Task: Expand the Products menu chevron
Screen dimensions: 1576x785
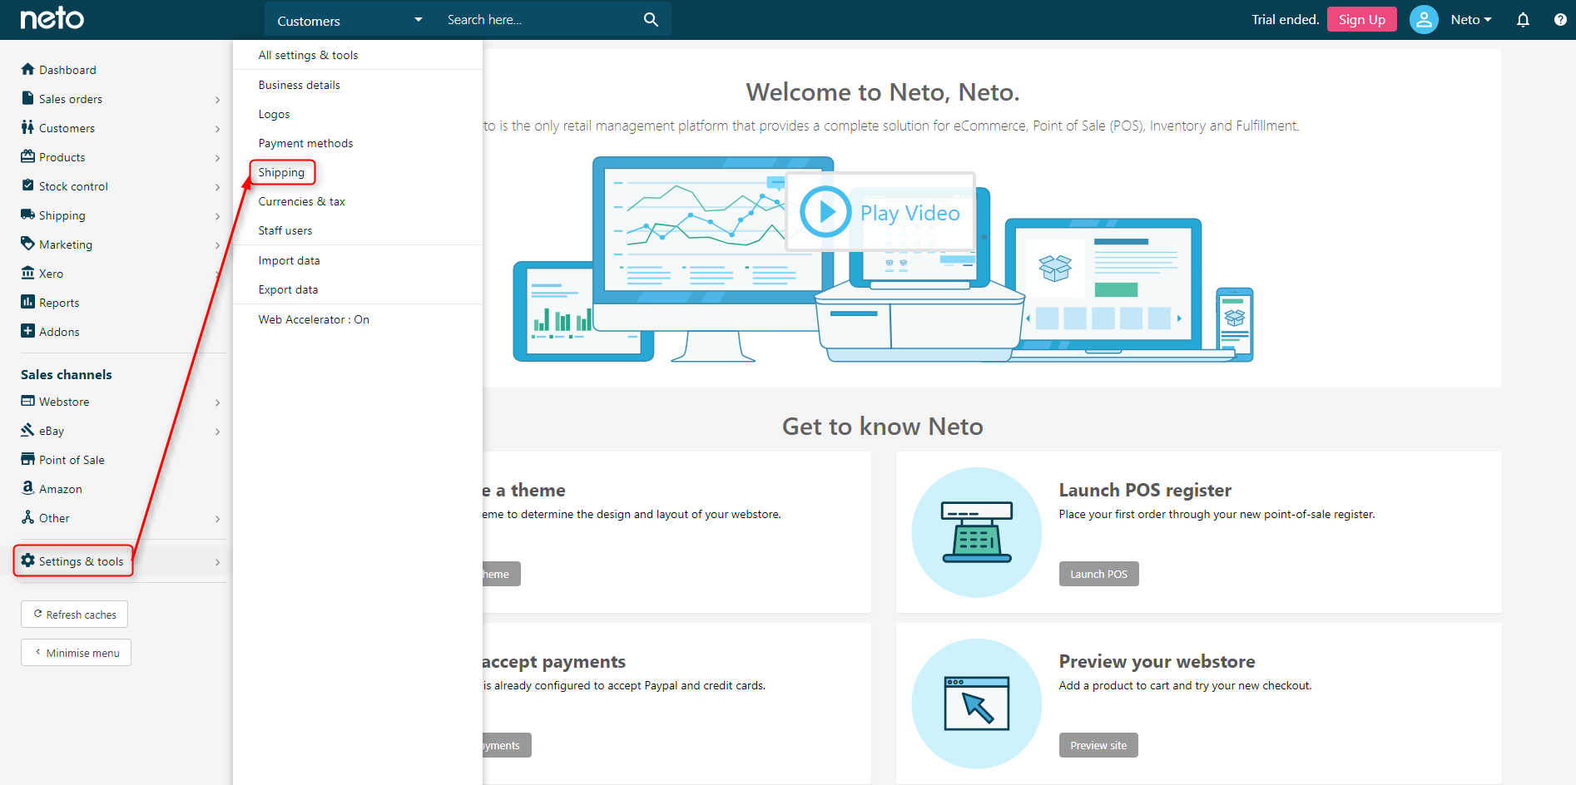Action: (x=218, y=158)
